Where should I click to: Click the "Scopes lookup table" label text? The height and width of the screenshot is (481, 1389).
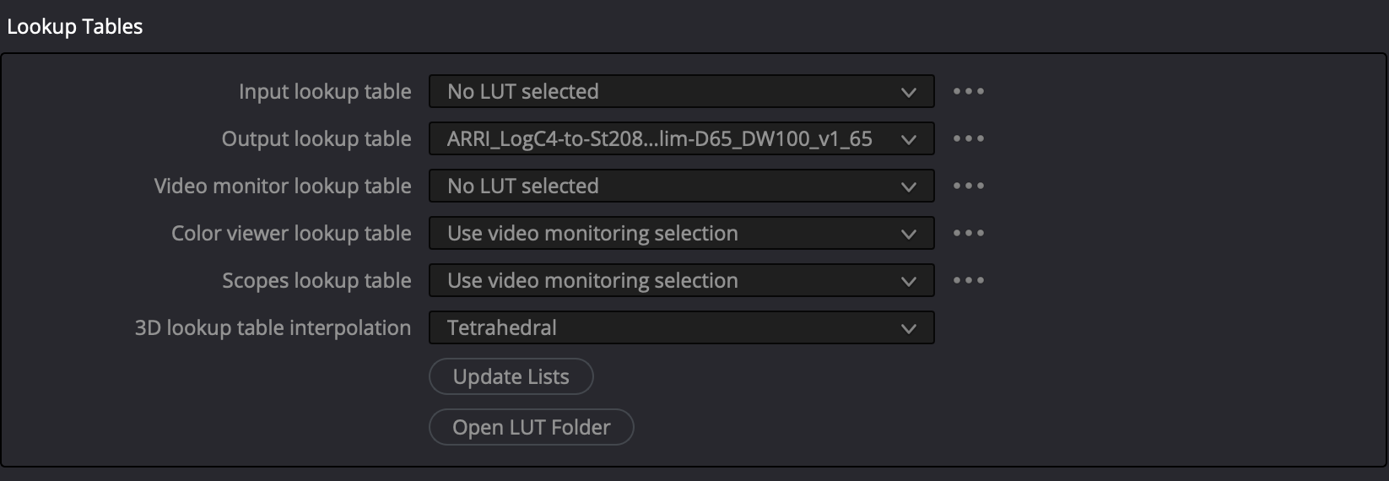[316, 280]
